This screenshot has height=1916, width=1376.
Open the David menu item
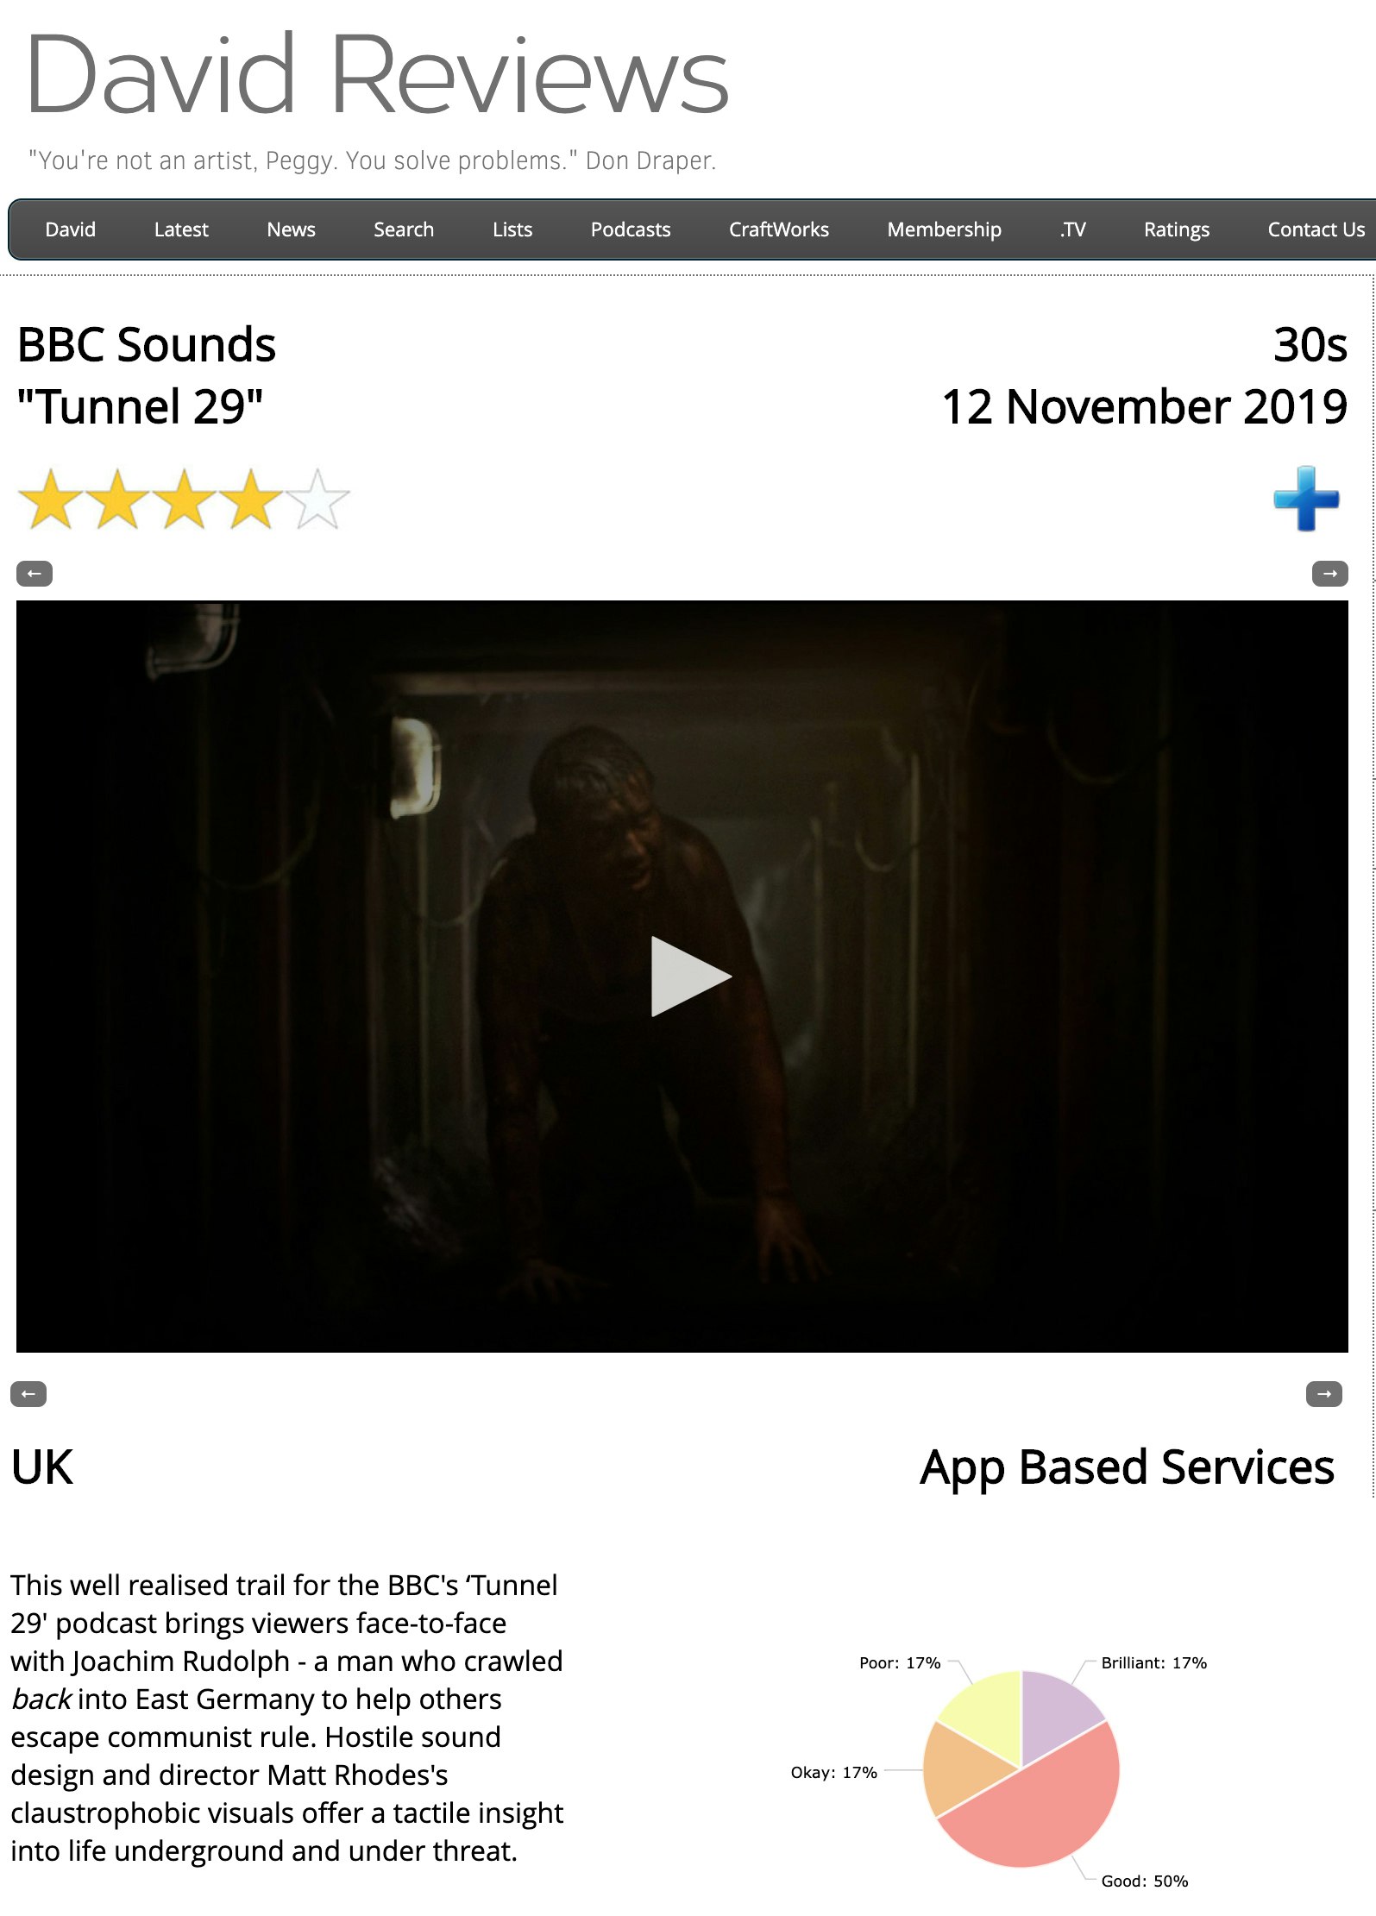tap(71, 229)
